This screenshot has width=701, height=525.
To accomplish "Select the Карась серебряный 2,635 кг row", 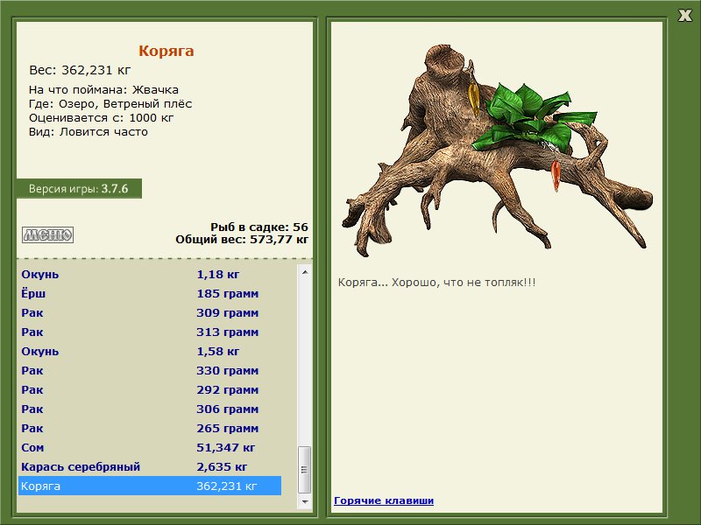I will point(150,466).
